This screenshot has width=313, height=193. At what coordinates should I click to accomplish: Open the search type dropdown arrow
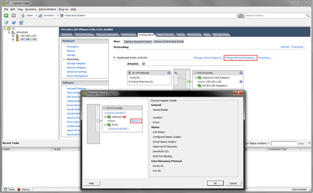click(x=243, y=16)
